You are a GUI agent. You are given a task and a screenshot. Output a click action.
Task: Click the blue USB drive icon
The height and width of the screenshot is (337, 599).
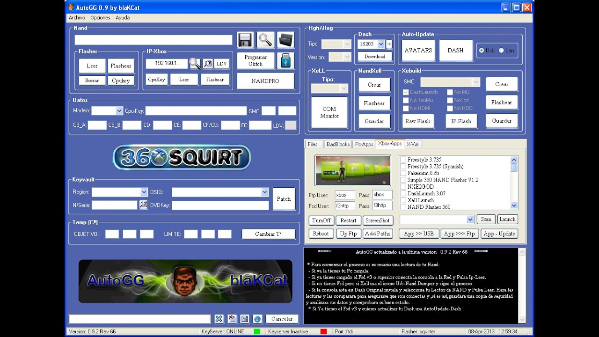[285, 61]
